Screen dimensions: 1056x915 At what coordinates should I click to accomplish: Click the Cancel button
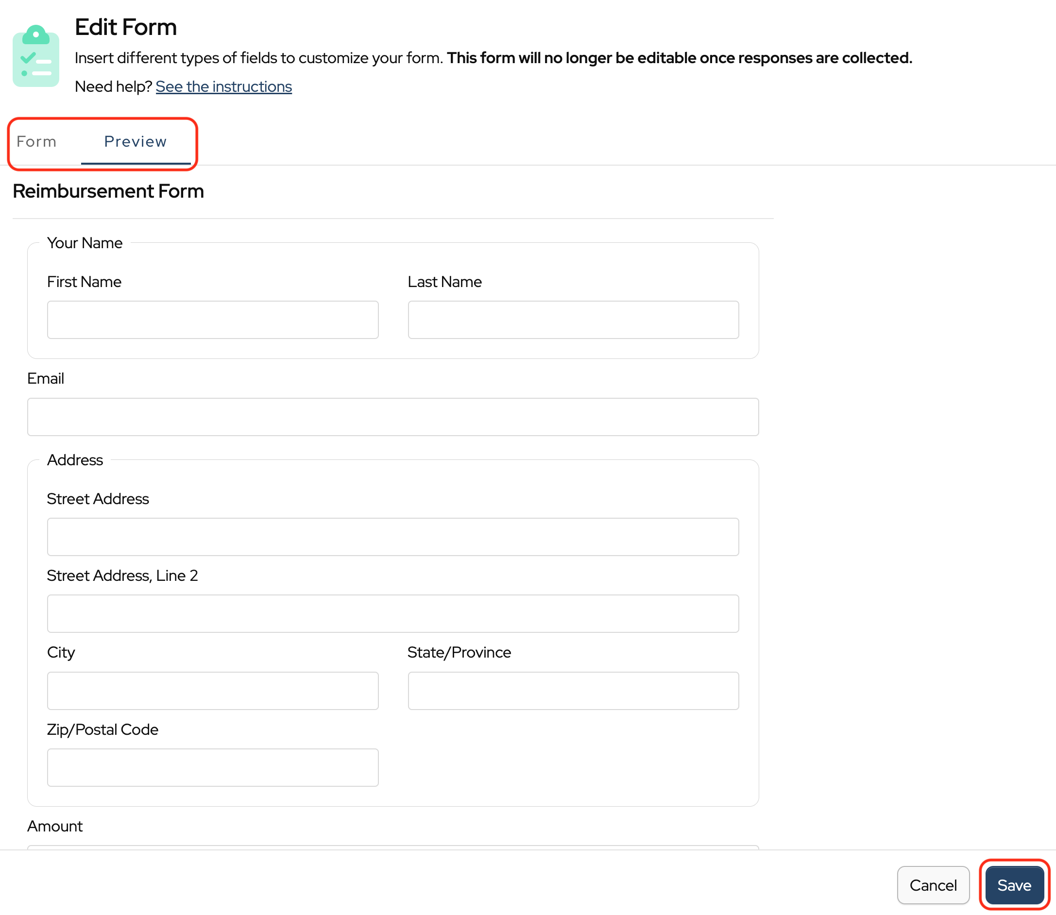click(x=933, y=885)
